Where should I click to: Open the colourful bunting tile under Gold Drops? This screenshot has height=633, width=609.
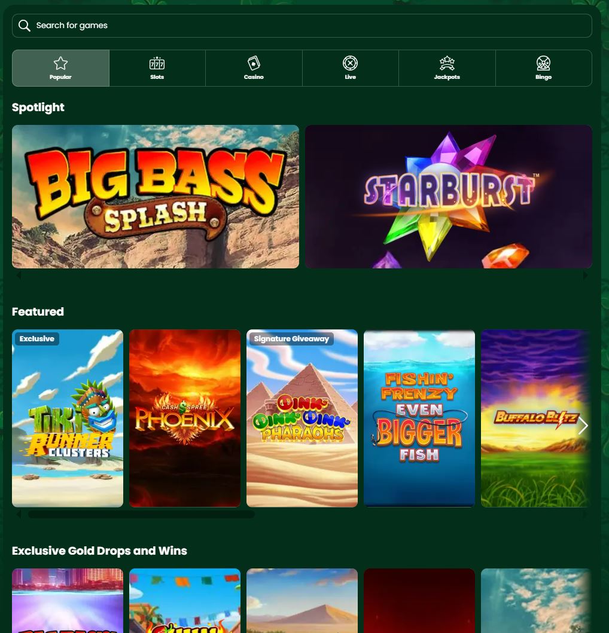pyautogui.click(x=185, y=601)
